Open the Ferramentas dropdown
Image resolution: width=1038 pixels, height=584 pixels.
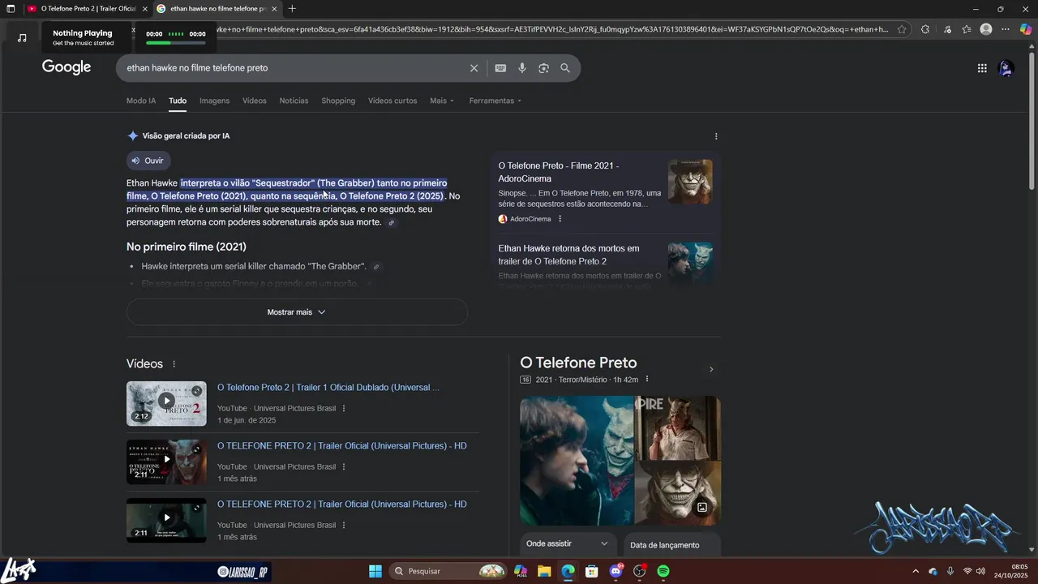(495, 101)
